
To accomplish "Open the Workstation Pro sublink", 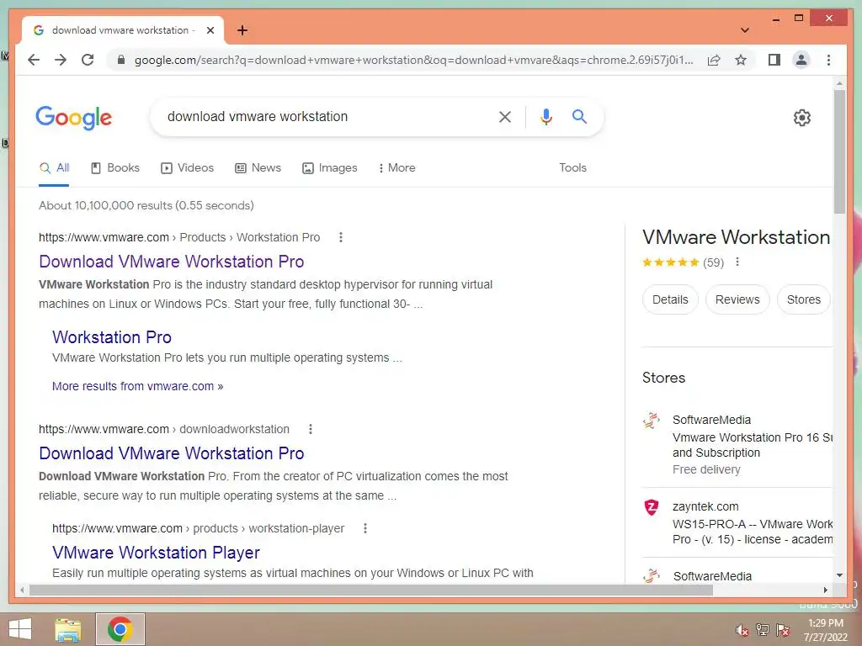I will tap(112, 337).
